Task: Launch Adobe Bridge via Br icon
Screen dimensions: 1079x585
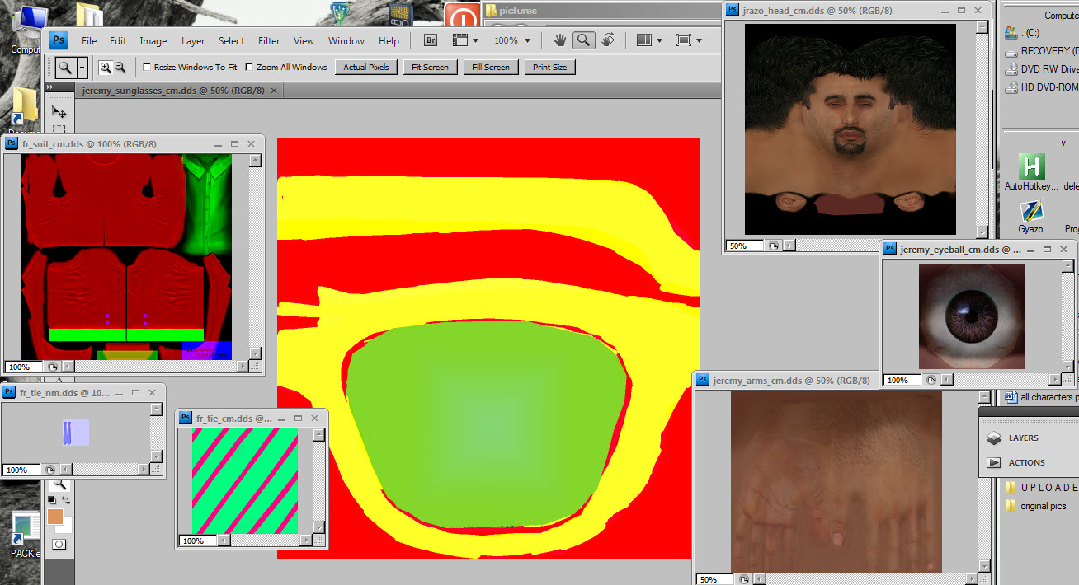Action: point(431,40)
